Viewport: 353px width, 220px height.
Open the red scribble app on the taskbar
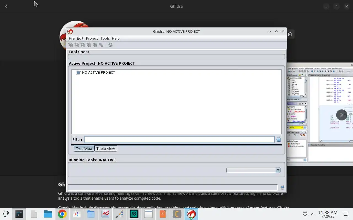coord(105,214)
